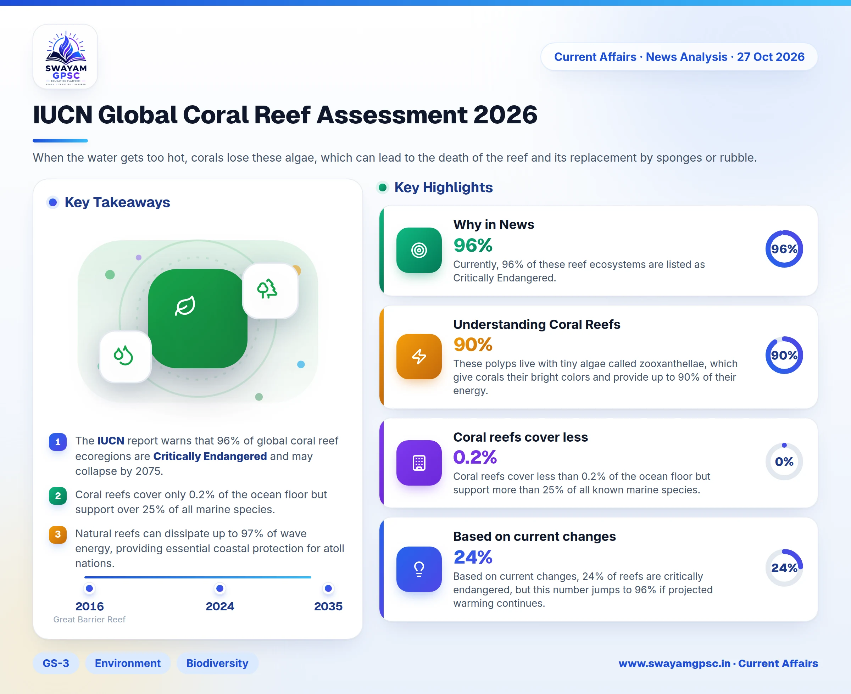The image size is (851, 694).
Task: Click the takeaway about 25% of marine species
Action: [201, 502]
